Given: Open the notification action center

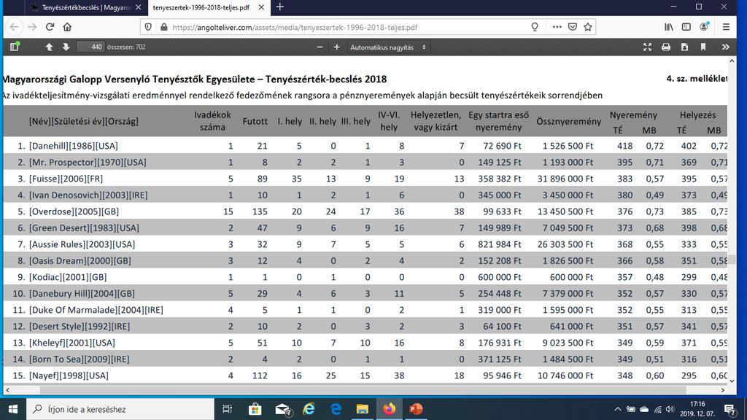Looking at the screenshot, I should (729, 409).
